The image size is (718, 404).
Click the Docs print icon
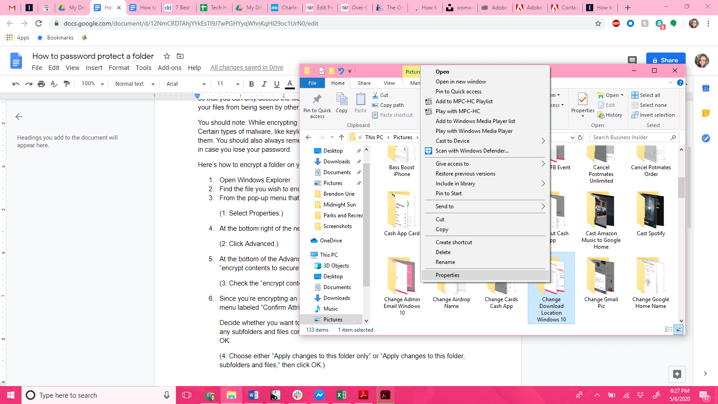pos(41,84)
